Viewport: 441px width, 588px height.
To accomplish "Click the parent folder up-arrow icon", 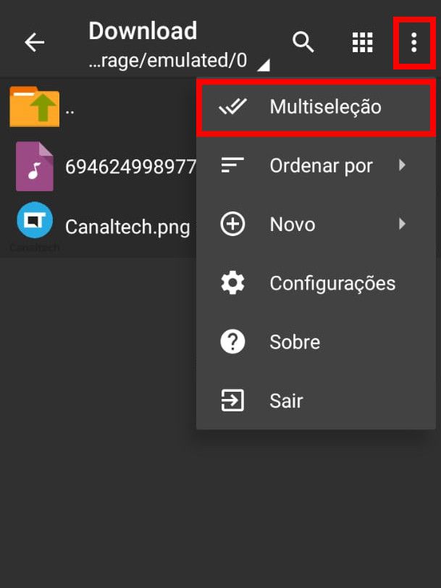I will (35, 106).
